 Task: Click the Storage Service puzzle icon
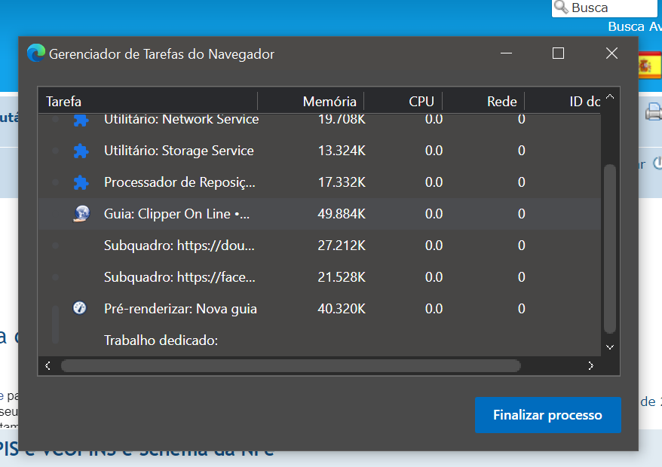tap(81, 151)
